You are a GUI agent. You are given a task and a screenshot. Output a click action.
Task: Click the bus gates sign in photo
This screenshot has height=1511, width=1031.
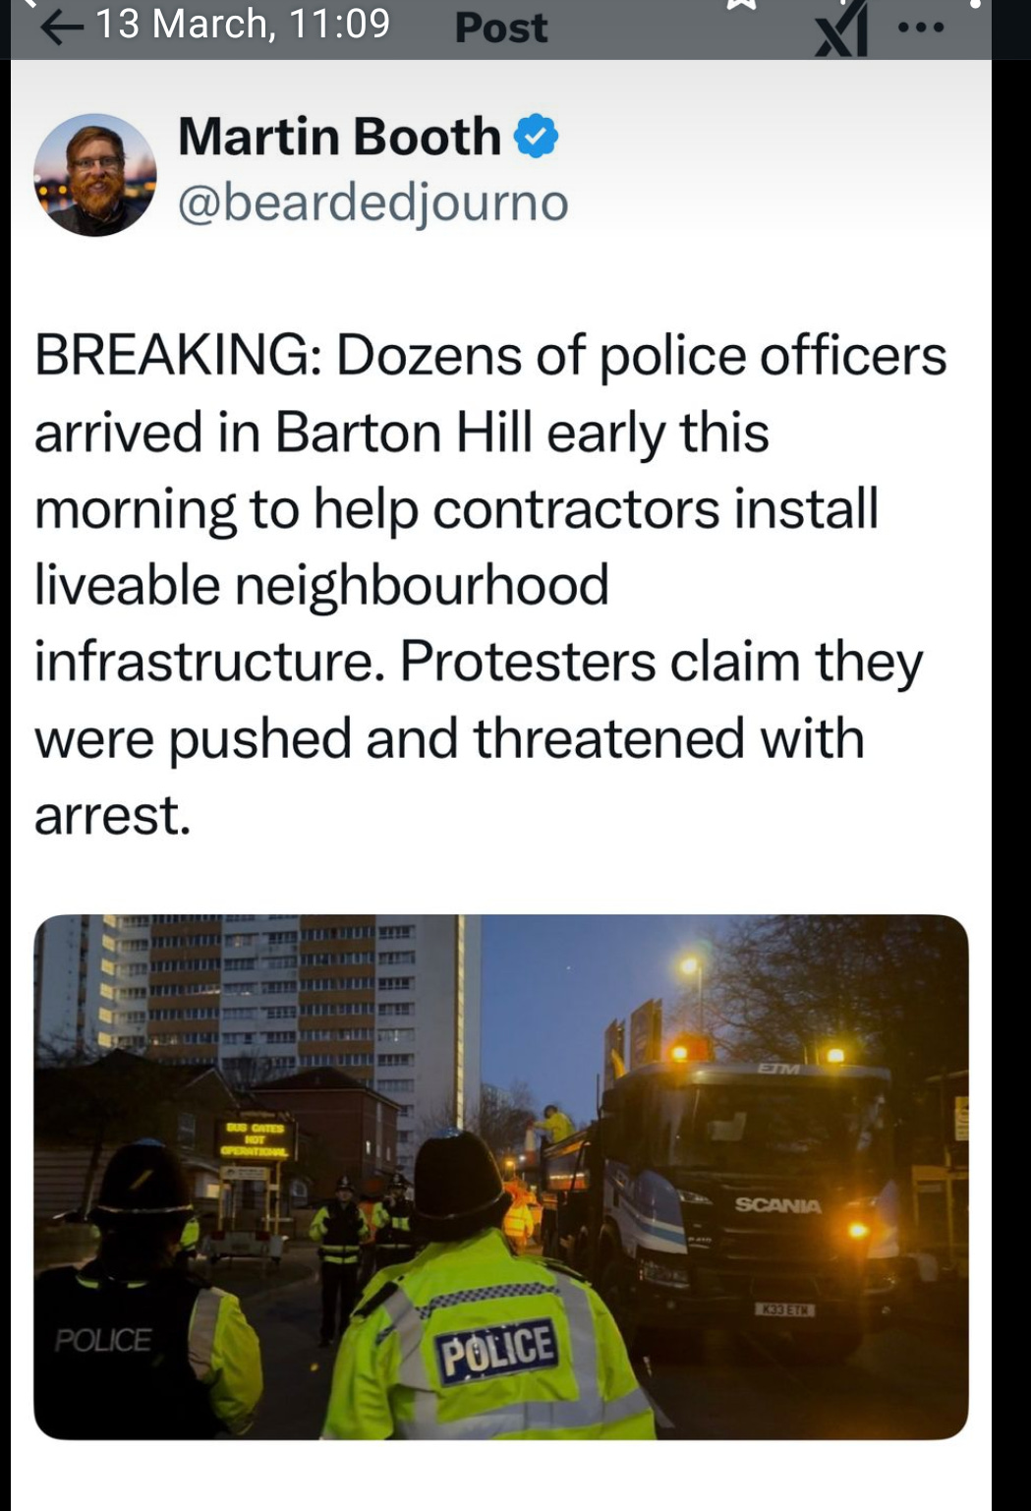(254, 1138)
